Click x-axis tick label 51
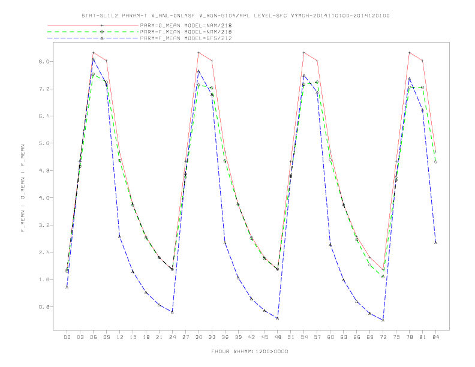Viewport: 475px width, 367px height. pyautogui.click(x=291, y=337)
